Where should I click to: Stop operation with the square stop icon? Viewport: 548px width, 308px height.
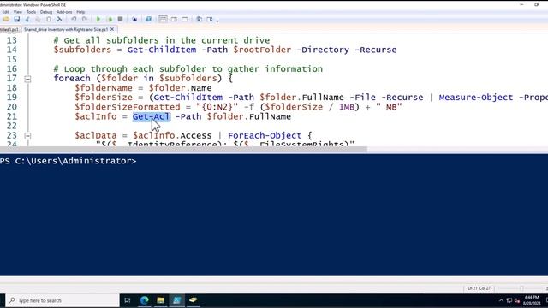[x=120, y=19]
